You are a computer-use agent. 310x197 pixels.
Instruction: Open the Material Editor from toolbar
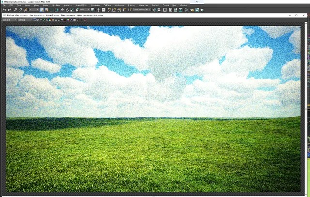pos(186,10)
